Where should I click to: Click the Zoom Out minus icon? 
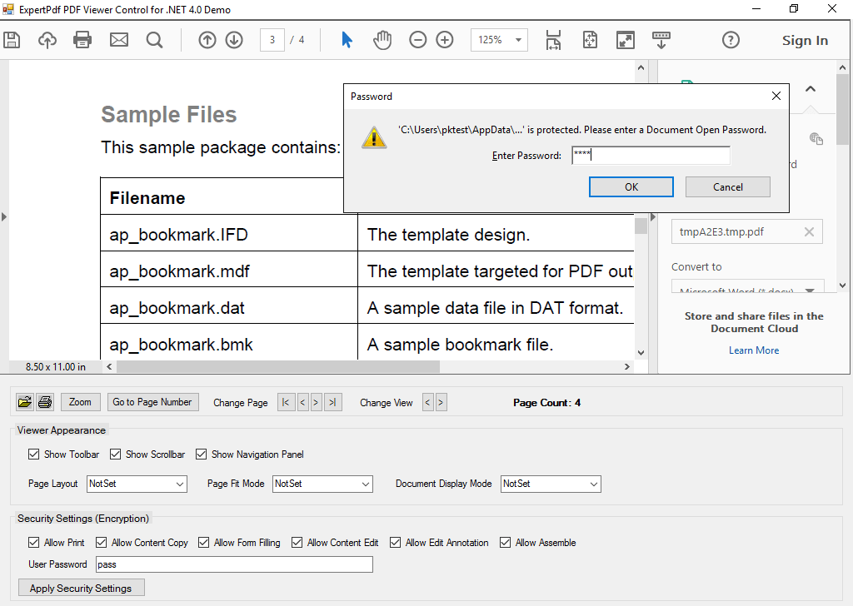(417, 39)
